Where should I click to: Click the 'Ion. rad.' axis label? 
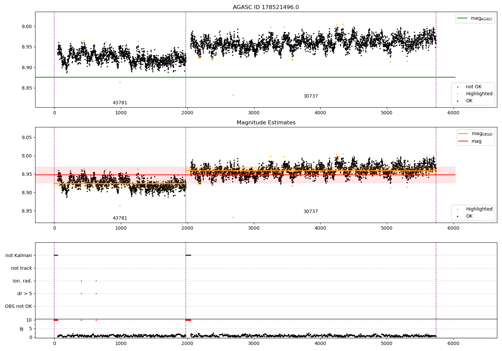coord(22,281)
